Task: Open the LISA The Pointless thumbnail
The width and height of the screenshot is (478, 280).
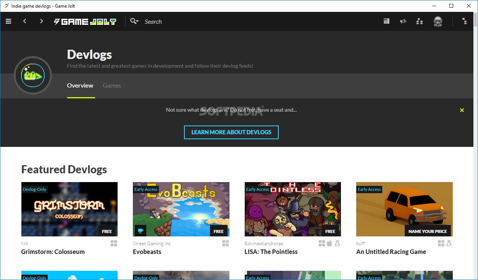Action: click(x=293, y=209)
